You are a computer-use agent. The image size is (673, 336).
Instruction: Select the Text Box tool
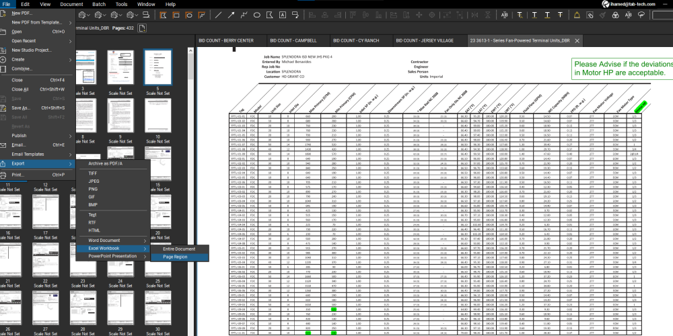283,15
